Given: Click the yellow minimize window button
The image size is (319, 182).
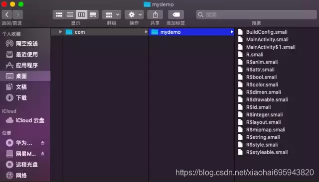Looking at the screenshot, I should coord(12,4).
